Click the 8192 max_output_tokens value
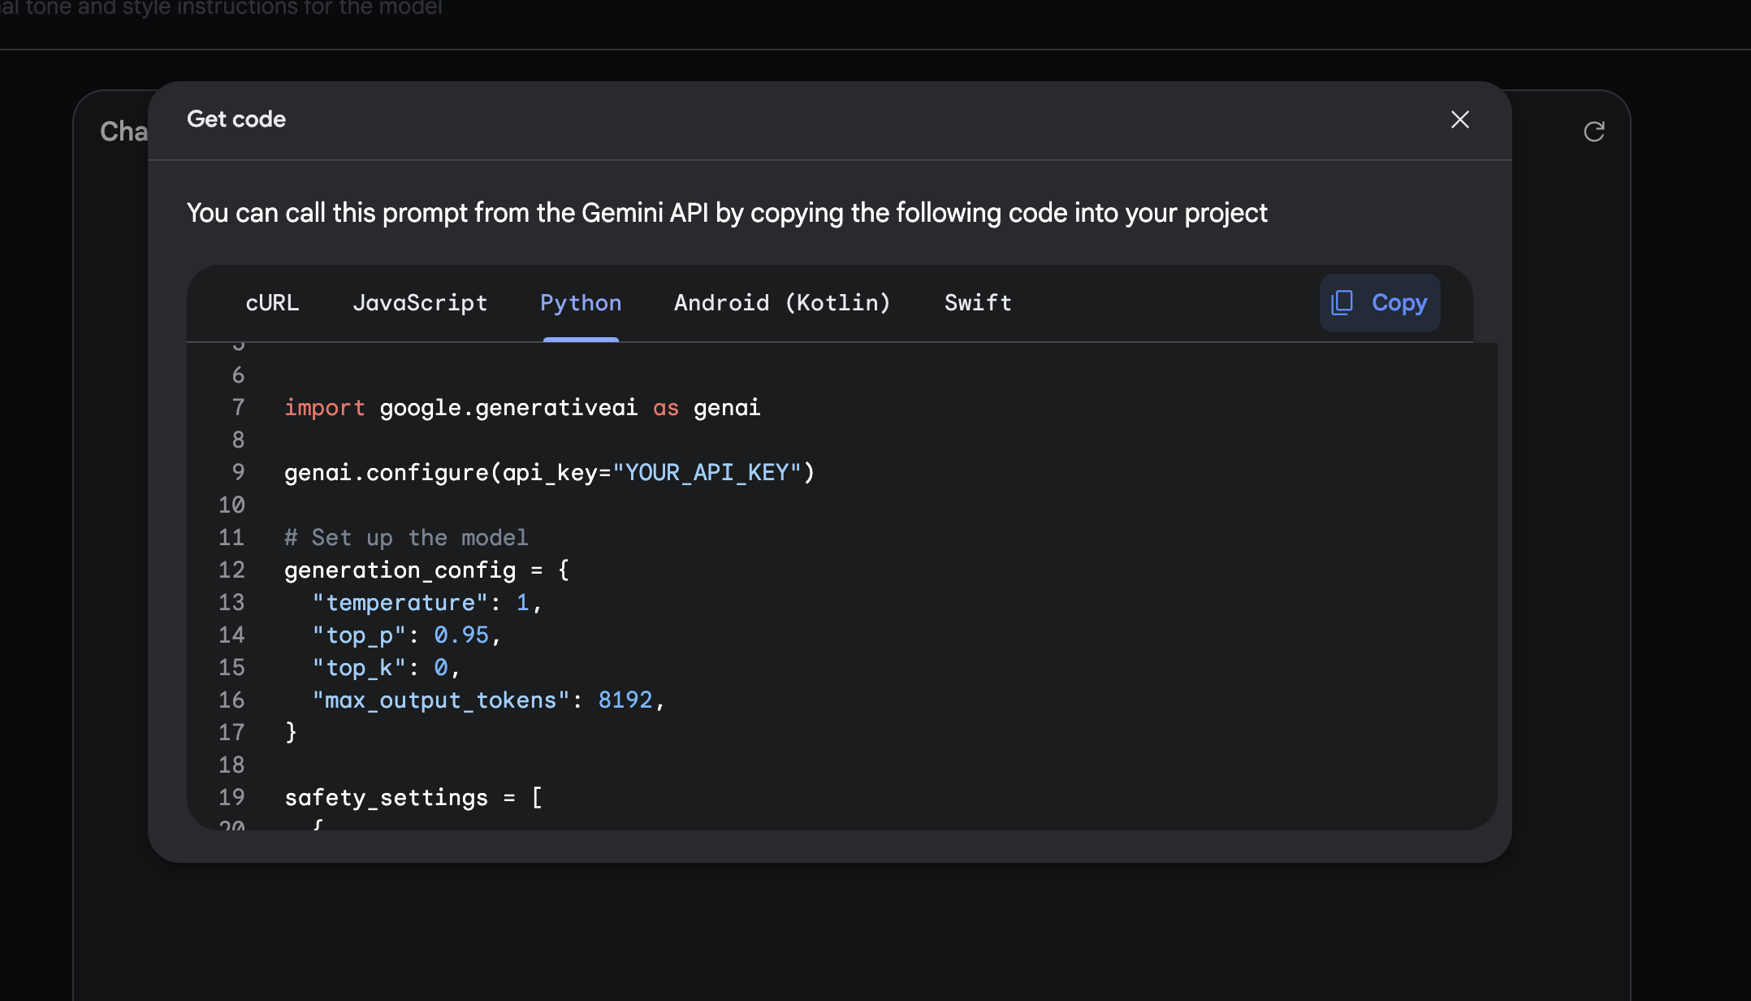This screenshot has height=1001, width=1751. click(x=625, y=700)
